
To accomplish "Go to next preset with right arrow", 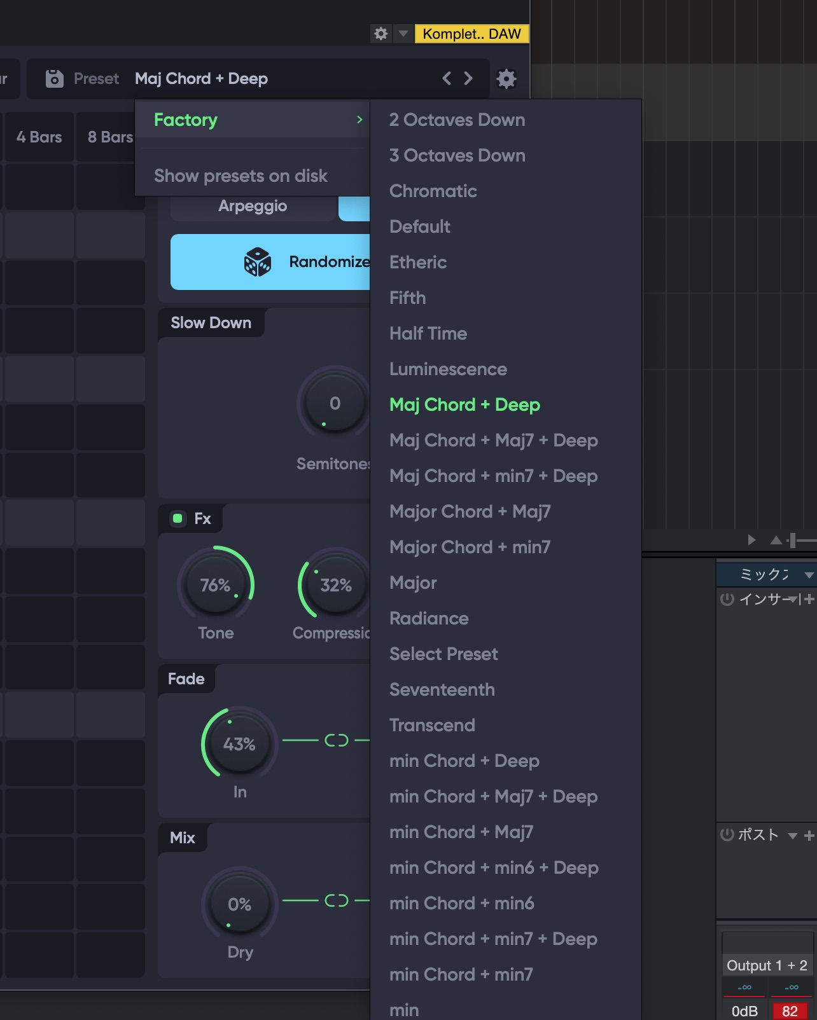I will [468, 78].
